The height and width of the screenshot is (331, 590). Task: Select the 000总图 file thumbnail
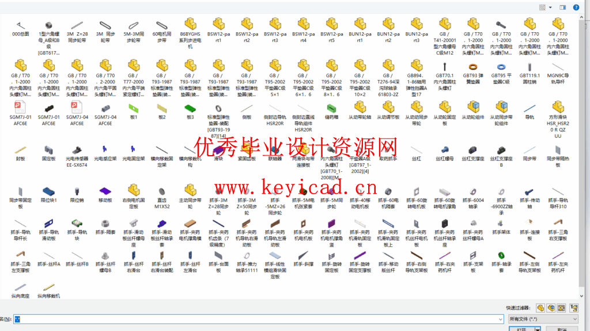pyautogui.click(x=20, y=30)
